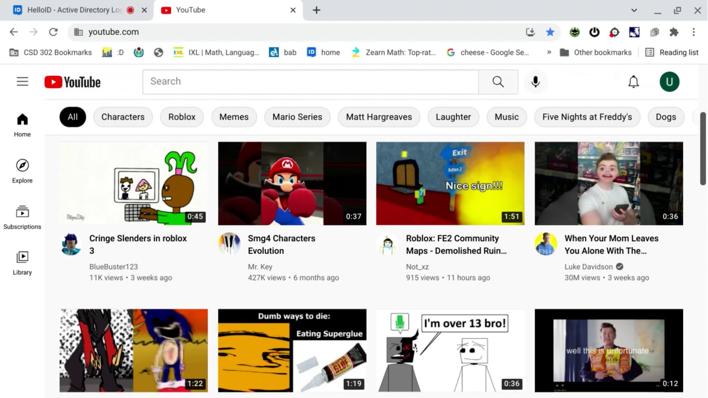This screenshot has width=708, height=398.
Task: Open the notifications bell
Action: click(x=633, y=81)
